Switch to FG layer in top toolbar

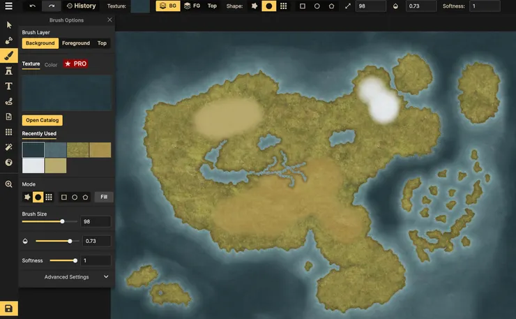coord(192,6)
